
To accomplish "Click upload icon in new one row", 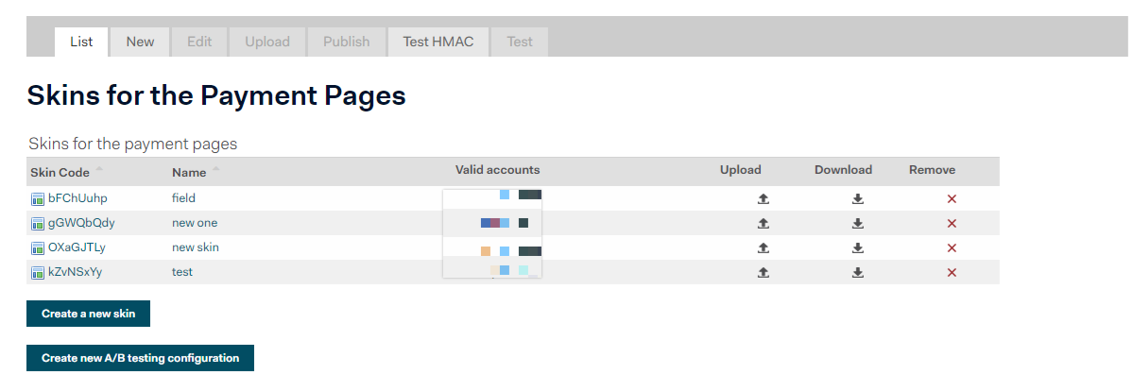I will [x=763, y=224].
